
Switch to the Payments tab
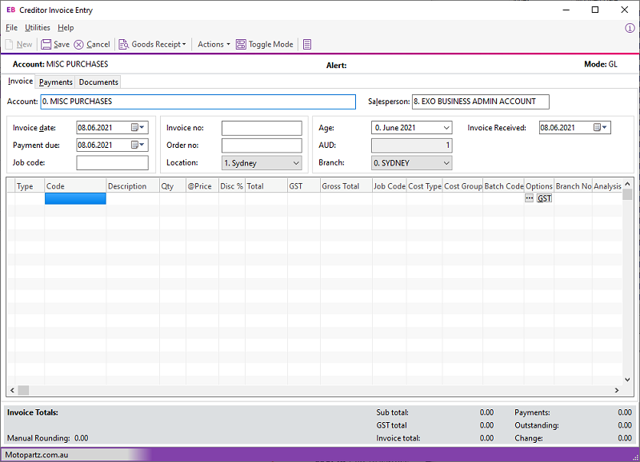point(55,82)
